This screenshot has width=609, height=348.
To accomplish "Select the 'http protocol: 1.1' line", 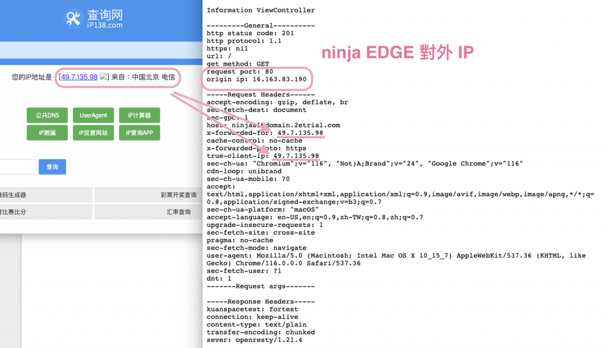I will 244,41.
